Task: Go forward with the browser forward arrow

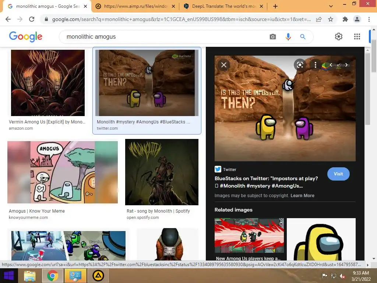Action: point(20,19)
